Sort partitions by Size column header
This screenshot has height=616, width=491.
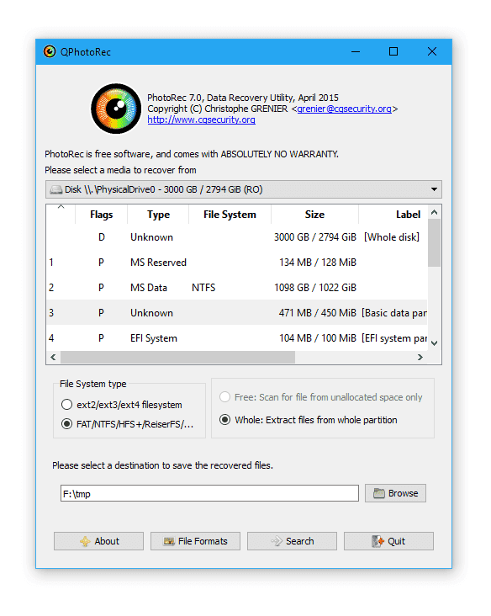314,215
